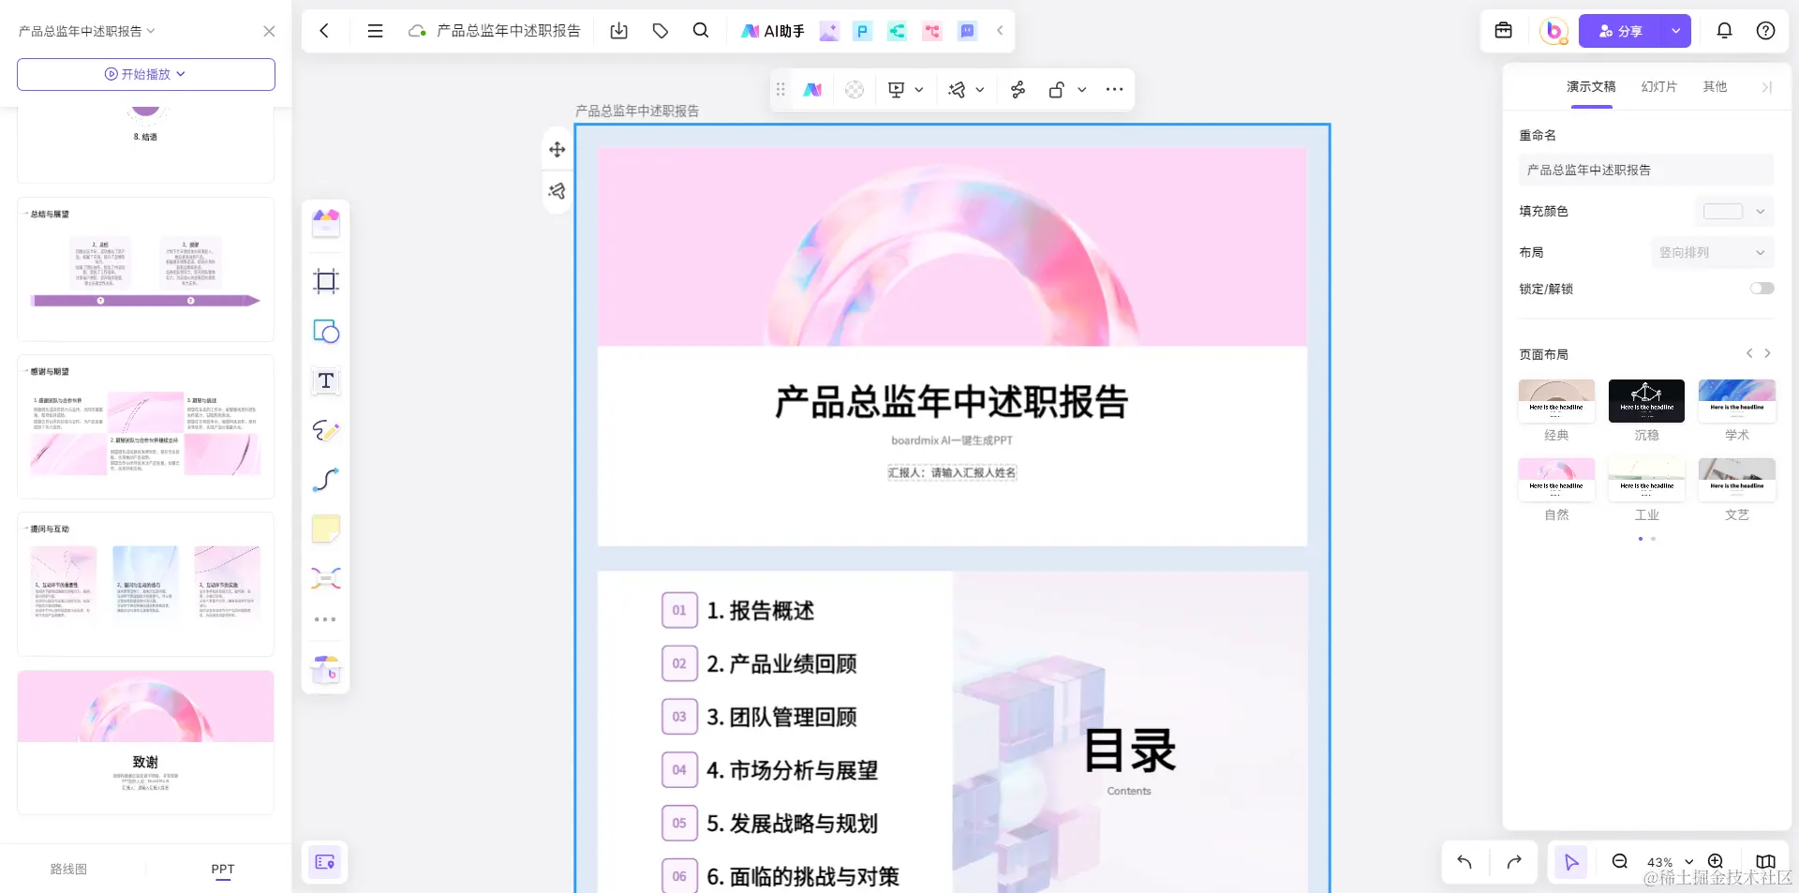Collapse the right properties panel
Viewport: 1799px width, 893px height.
pyautogui.click(x=1766, y=87)
